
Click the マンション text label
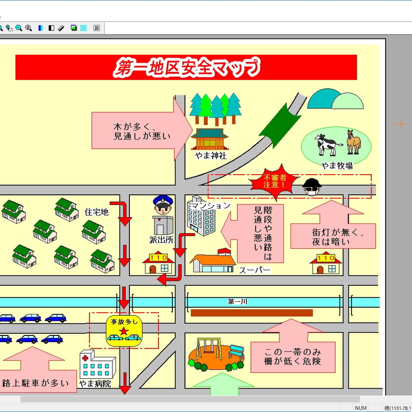click(x=211, y=205)
